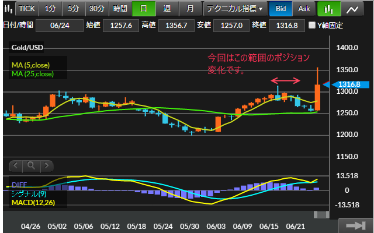Click the MA (5,close) legend

(31, 65)
